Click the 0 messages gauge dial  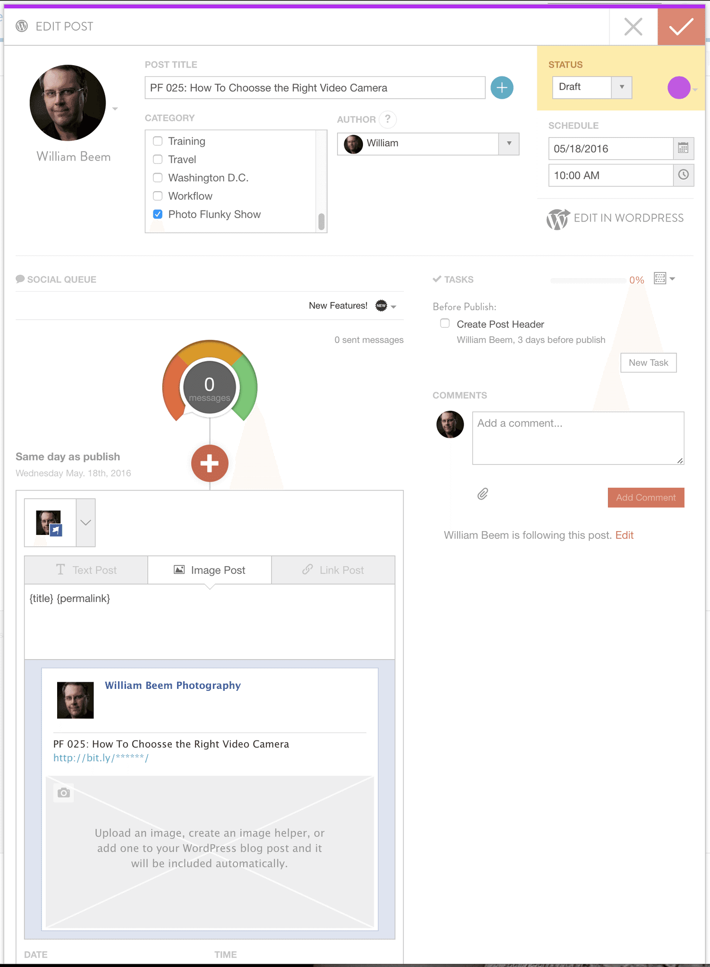click(210, 386)
